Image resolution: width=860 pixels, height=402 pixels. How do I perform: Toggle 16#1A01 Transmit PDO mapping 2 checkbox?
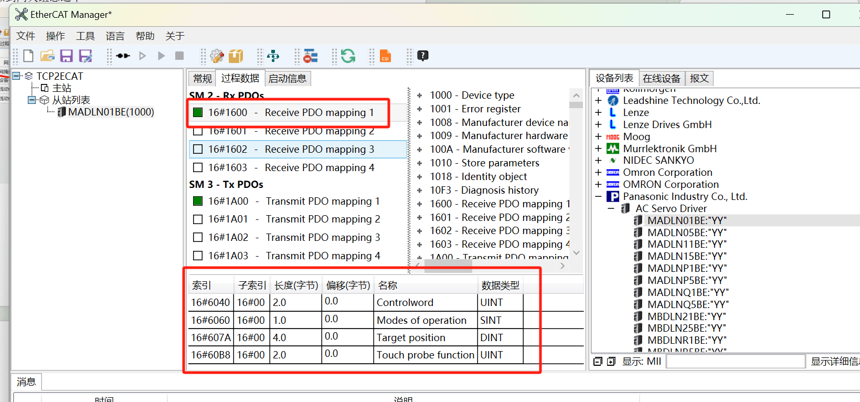point(198,219)
